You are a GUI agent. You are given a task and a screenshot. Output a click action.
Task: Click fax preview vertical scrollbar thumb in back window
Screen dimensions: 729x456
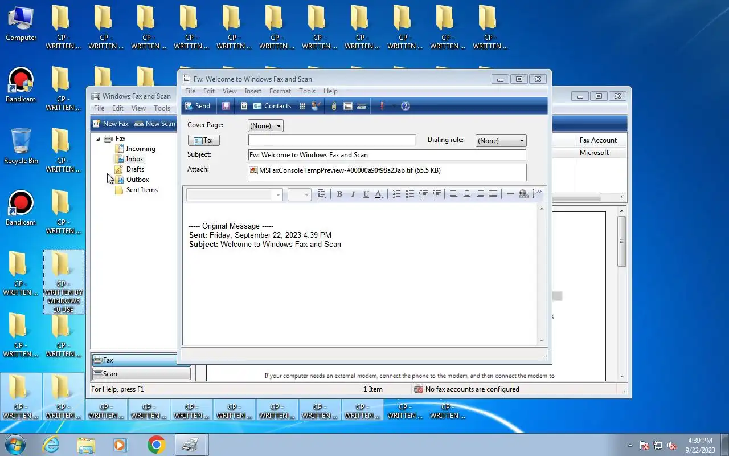[622, 242]
